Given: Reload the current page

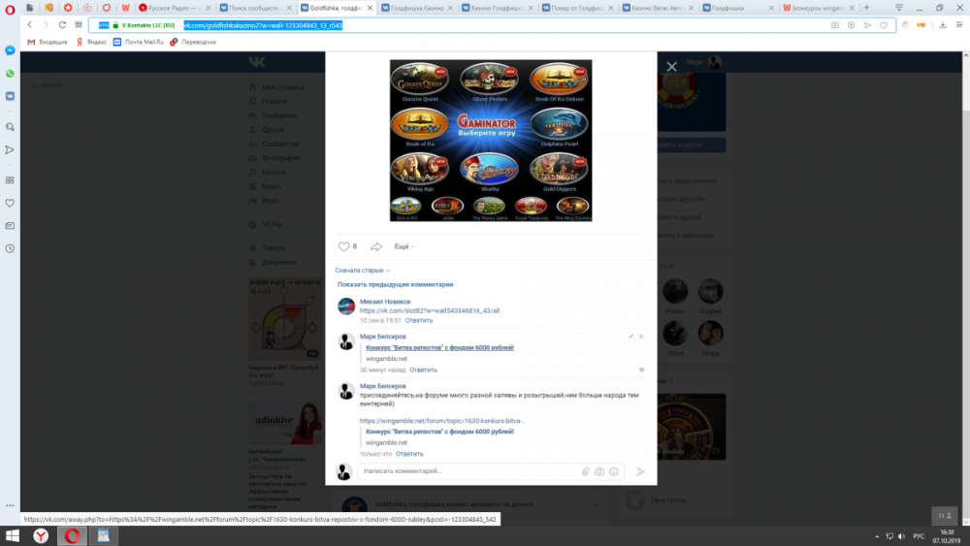Looking at the screenshot, I should point(62,25).
